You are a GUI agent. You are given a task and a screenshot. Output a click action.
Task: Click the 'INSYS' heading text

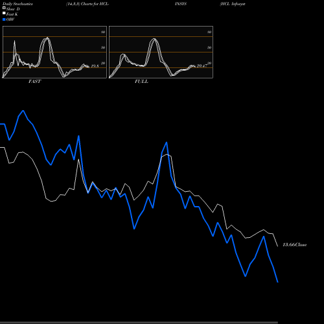pos(181,4)
